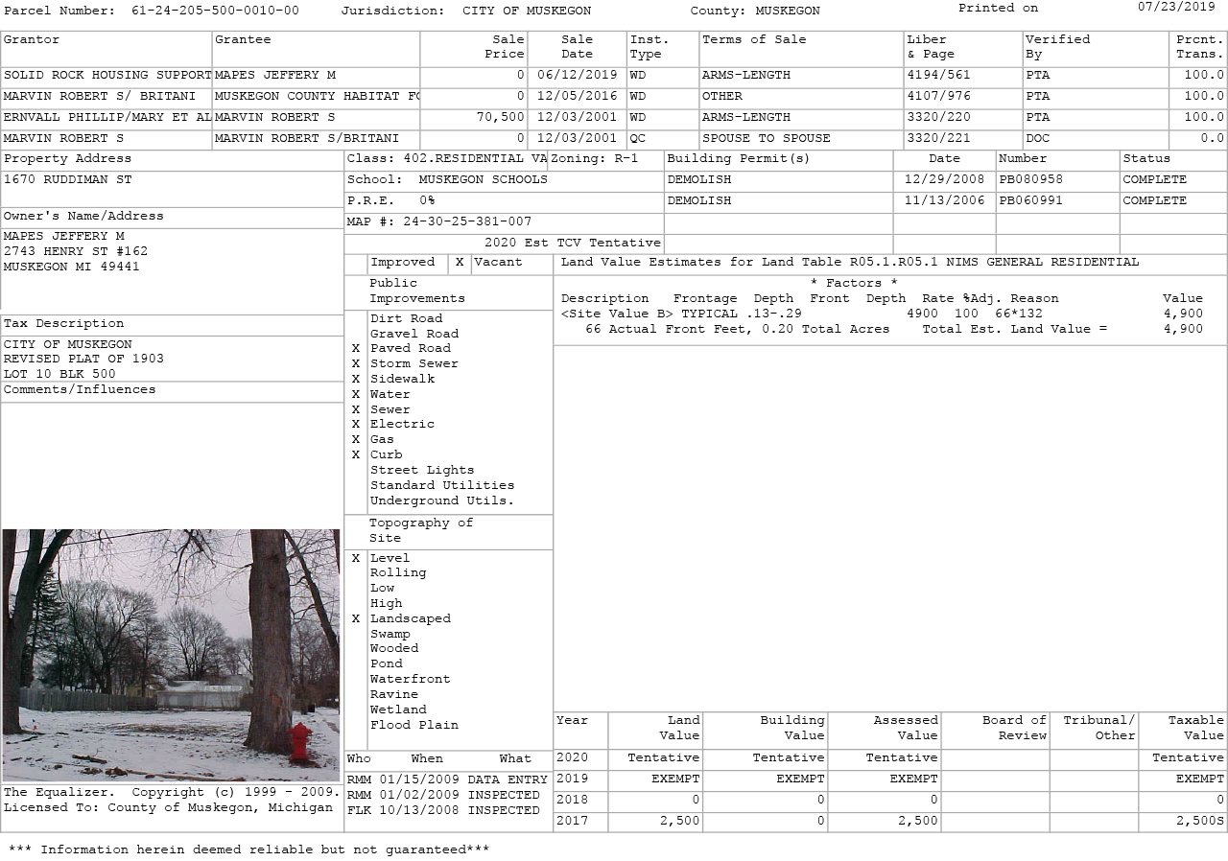Screen dimensions: 1228x861
Task: Check the Street Lights option
Action: pyautogui.click(x=356, y=470)
